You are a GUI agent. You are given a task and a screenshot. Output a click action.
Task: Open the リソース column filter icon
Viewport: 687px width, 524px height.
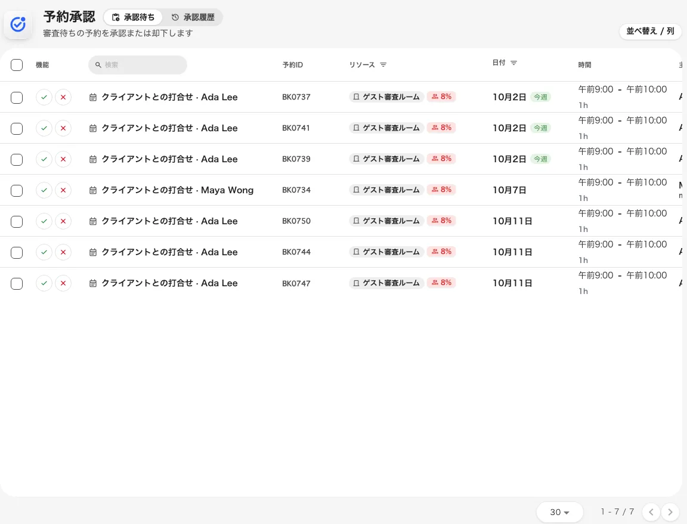pos(383,65)
